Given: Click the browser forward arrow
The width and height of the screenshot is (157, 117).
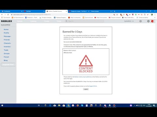Looking at the screenshot, I should 5,15.
